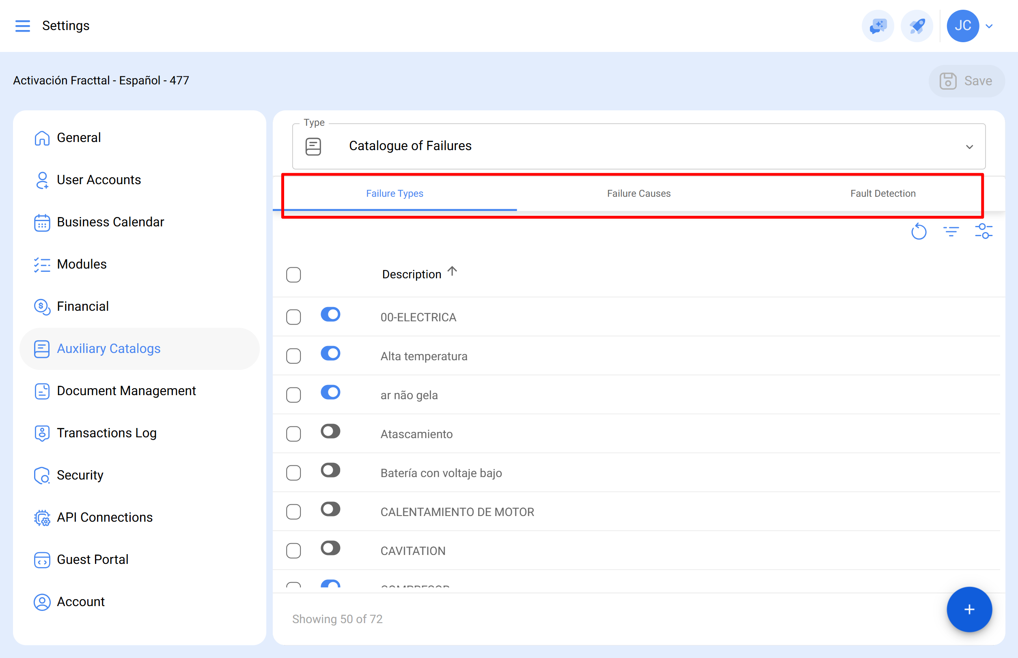
Task: Select the General home icon in sidebar
Action: pyautogui.click(x=42, y=138)
